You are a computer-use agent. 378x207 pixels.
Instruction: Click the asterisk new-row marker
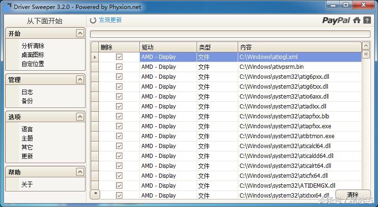pos(95,194)
